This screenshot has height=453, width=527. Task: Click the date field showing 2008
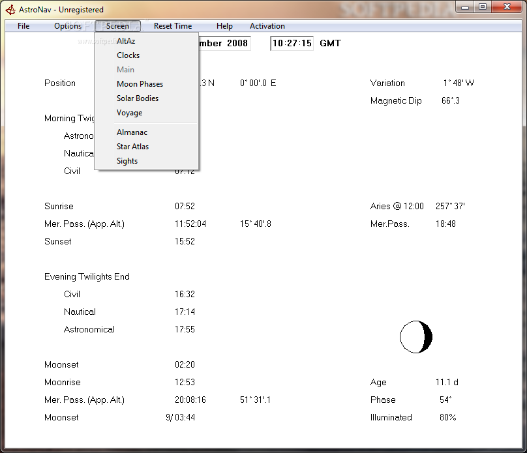[224, 43]
